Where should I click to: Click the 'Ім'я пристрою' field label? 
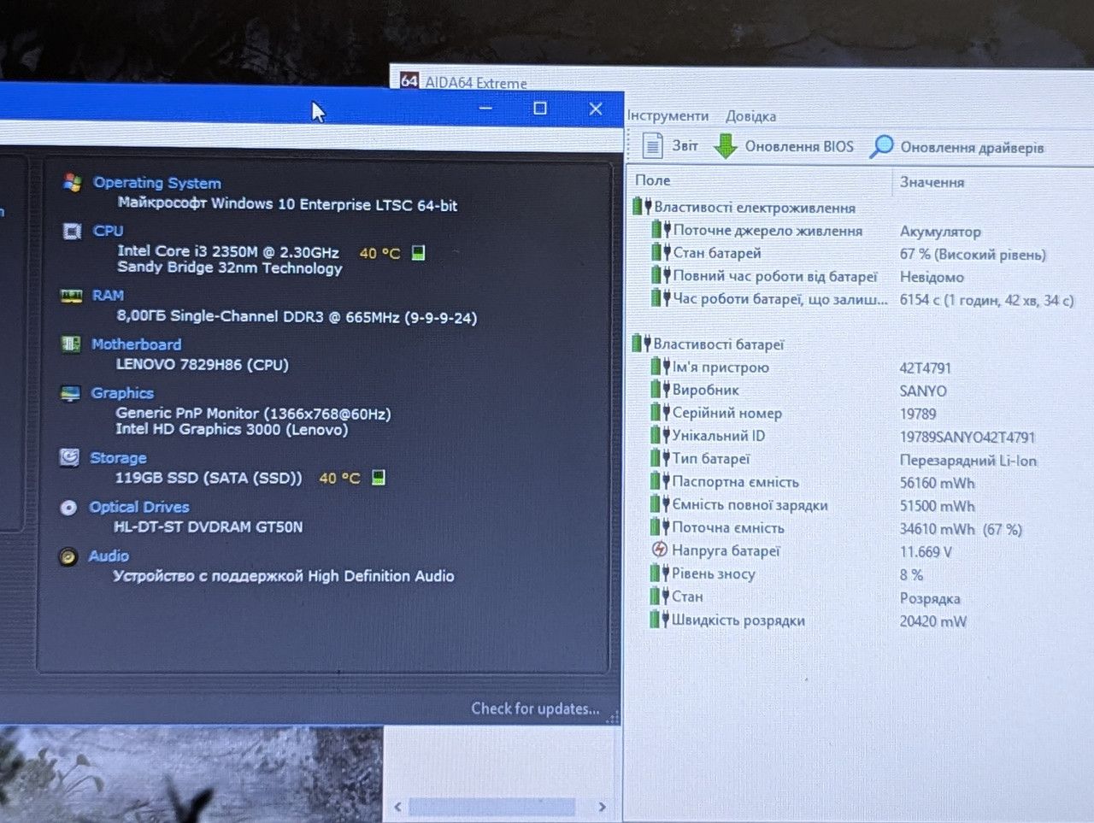click(721, 367)
